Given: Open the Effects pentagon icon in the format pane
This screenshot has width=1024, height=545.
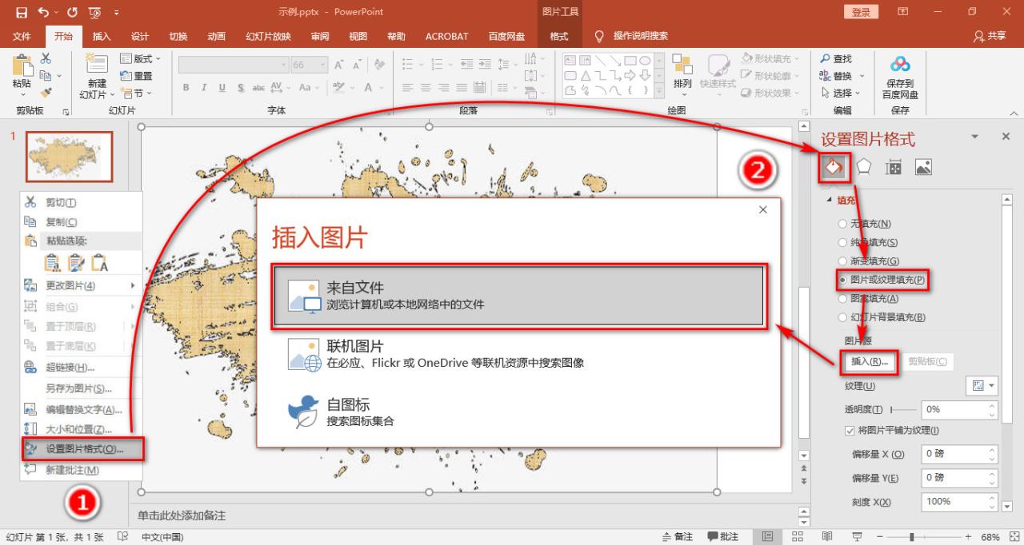Looking at the screenshot, I should point(864,166).
